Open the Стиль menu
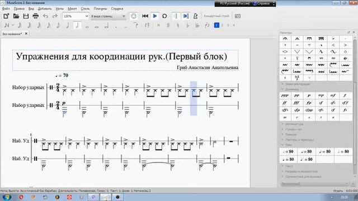Viewport: 358px width, 201px height. 85,9
